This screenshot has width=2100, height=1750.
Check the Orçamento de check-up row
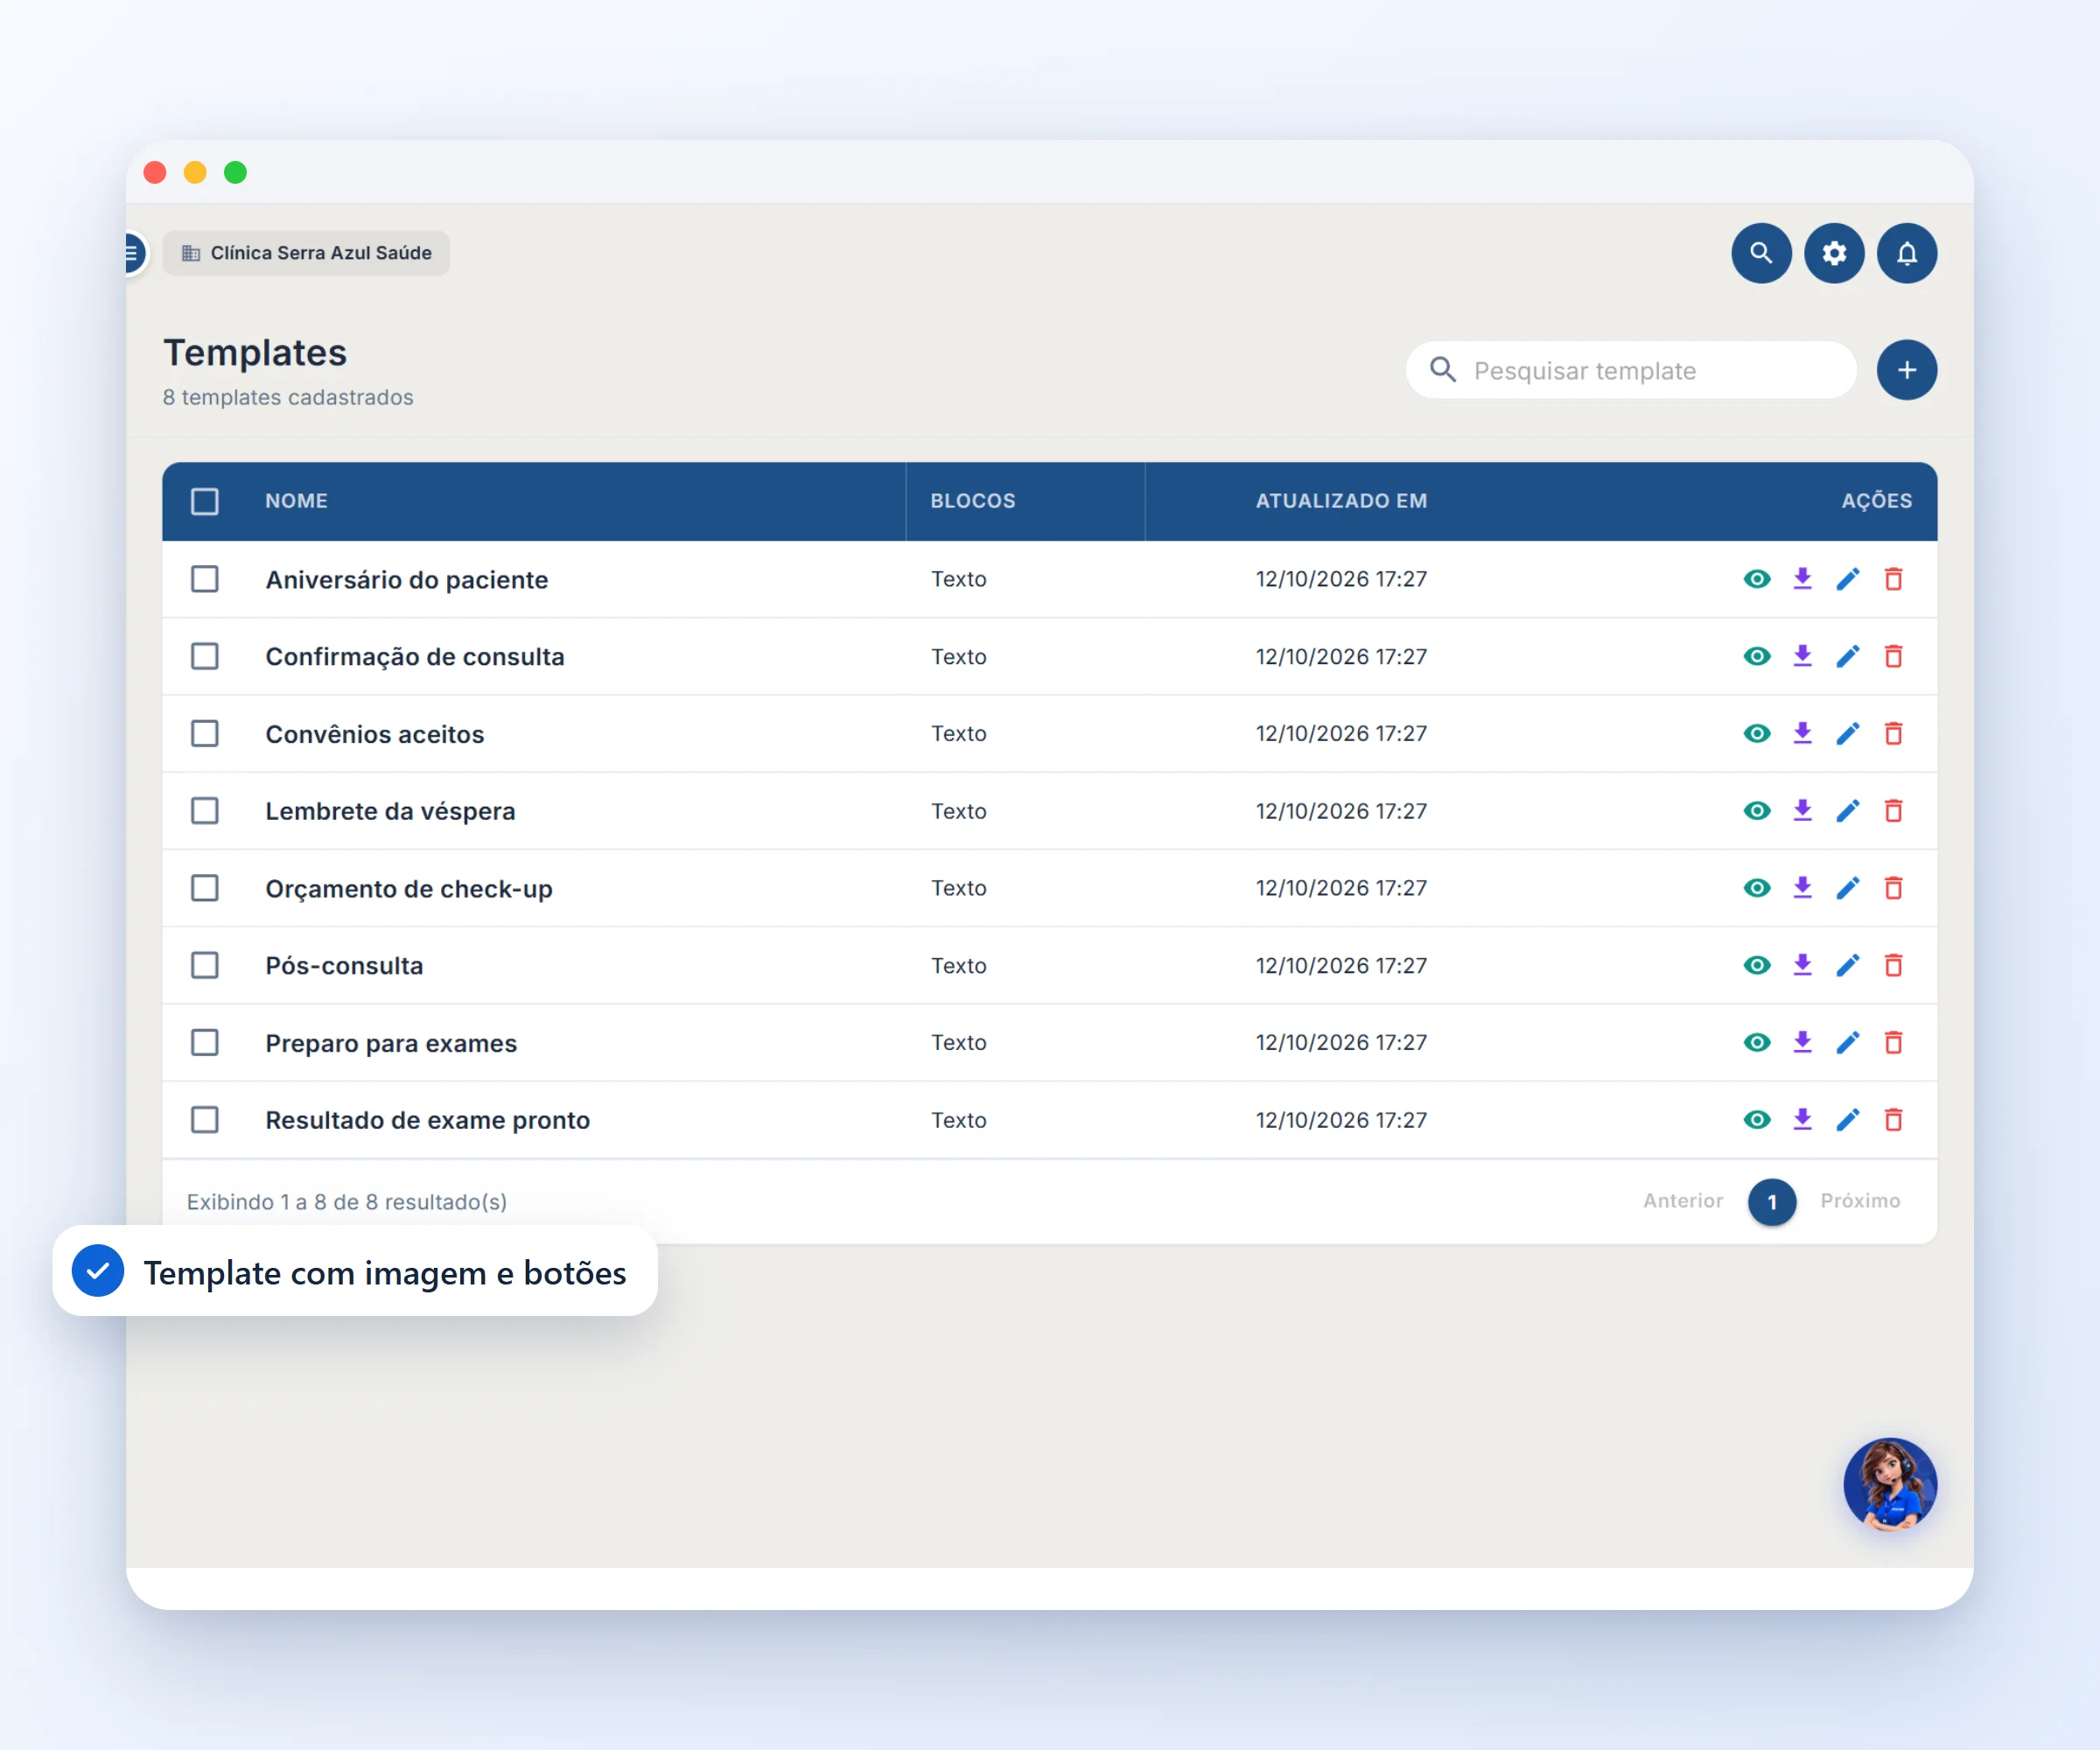click(x=205, y=888)
